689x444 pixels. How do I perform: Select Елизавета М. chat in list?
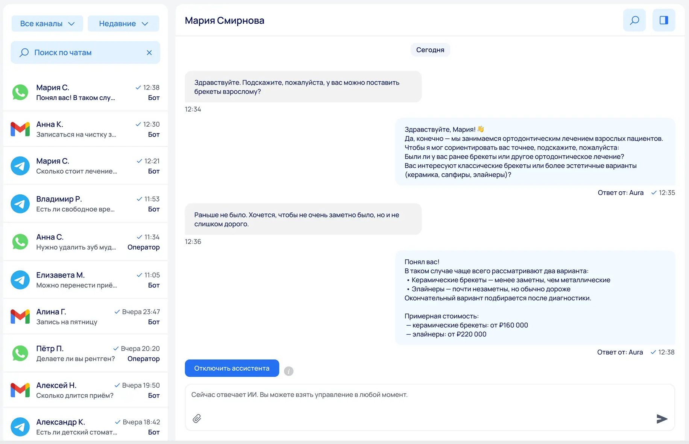[85, 280]
